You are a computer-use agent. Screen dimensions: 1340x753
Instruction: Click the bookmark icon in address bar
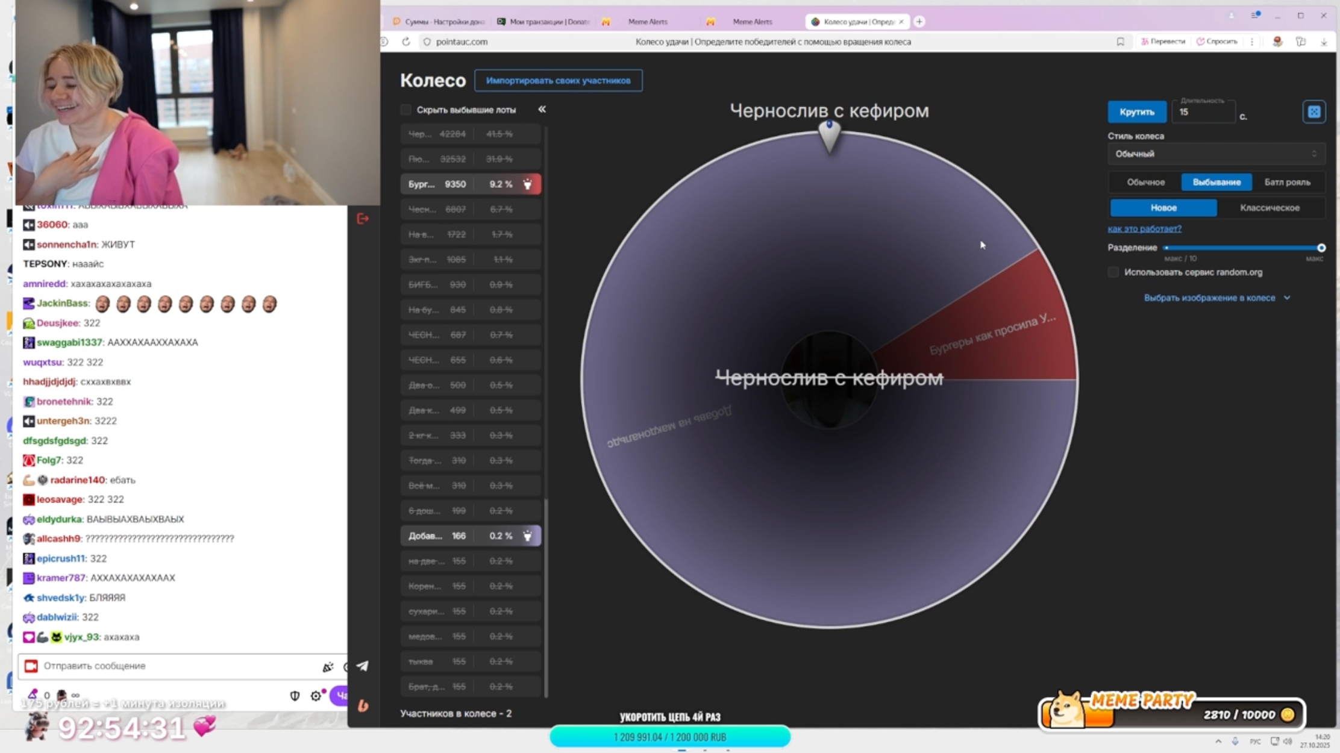coord(1120,42)
